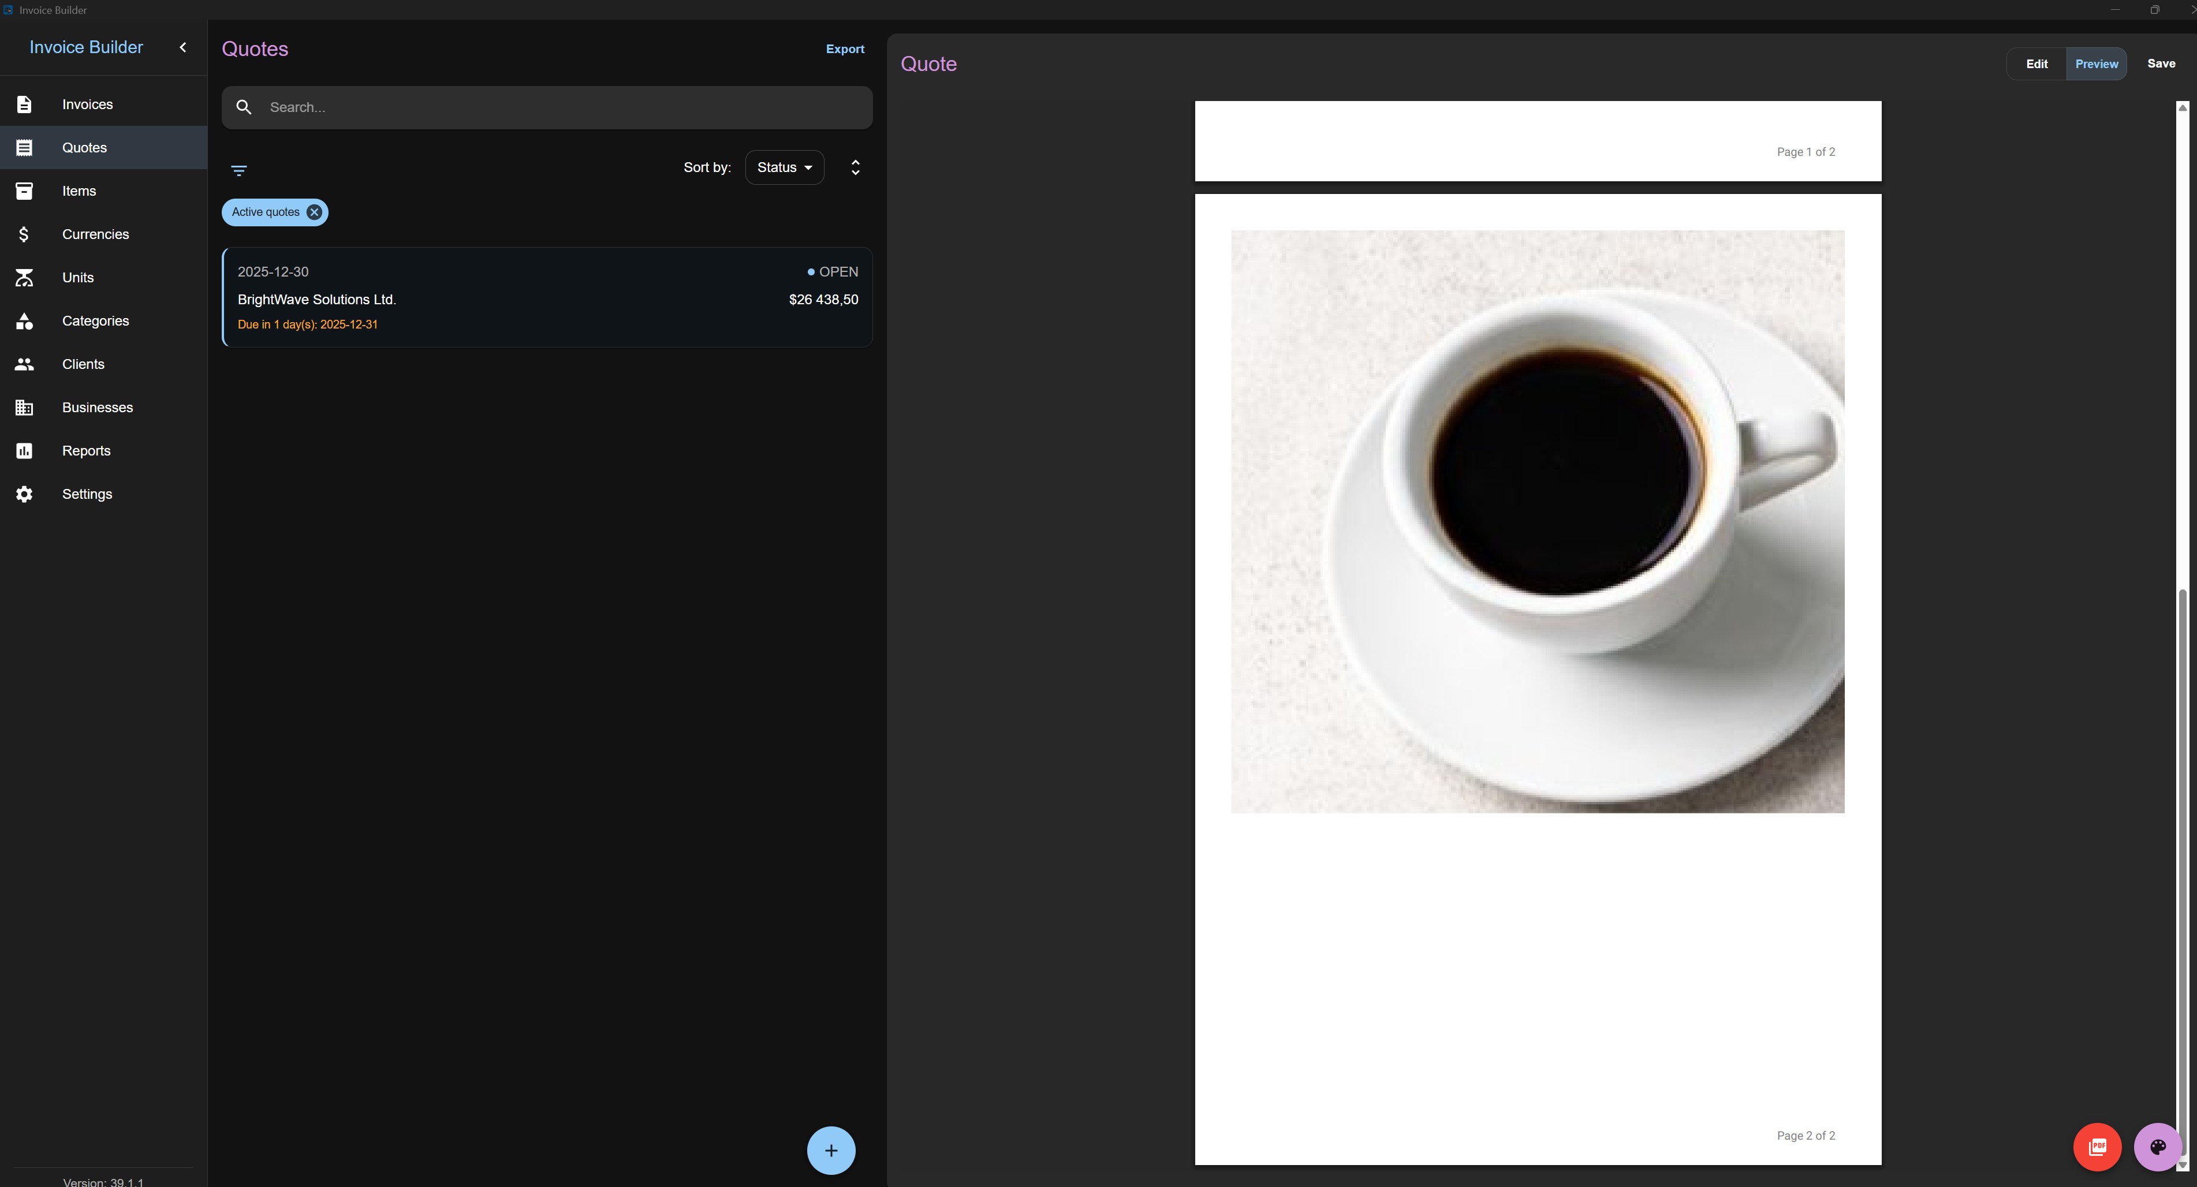Toggle the sort order arrows
The width and height of the screenshot is (2197, 1187).
(x=856, y=167)
